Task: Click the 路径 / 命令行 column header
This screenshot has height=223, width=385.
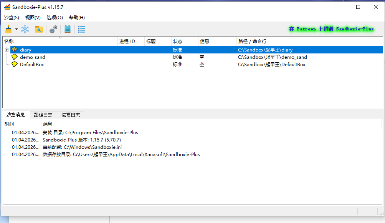Action: [x=309, y=41]
